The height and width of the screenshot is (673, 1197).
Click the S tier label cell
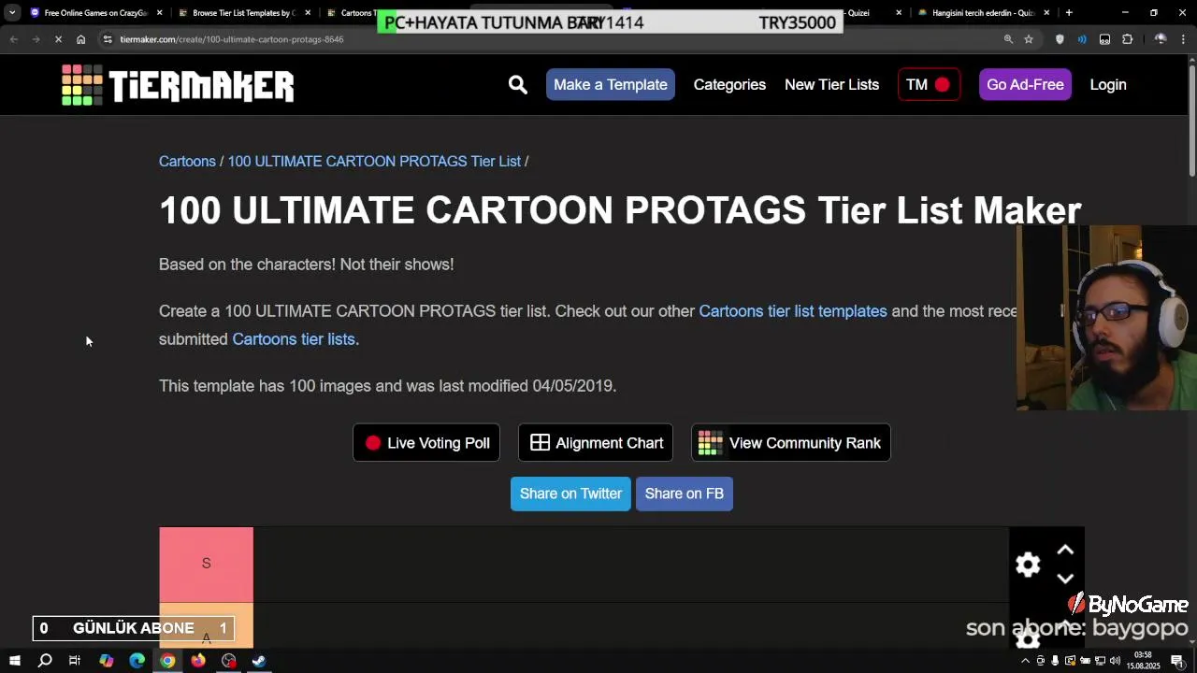(x=206, y=565)
